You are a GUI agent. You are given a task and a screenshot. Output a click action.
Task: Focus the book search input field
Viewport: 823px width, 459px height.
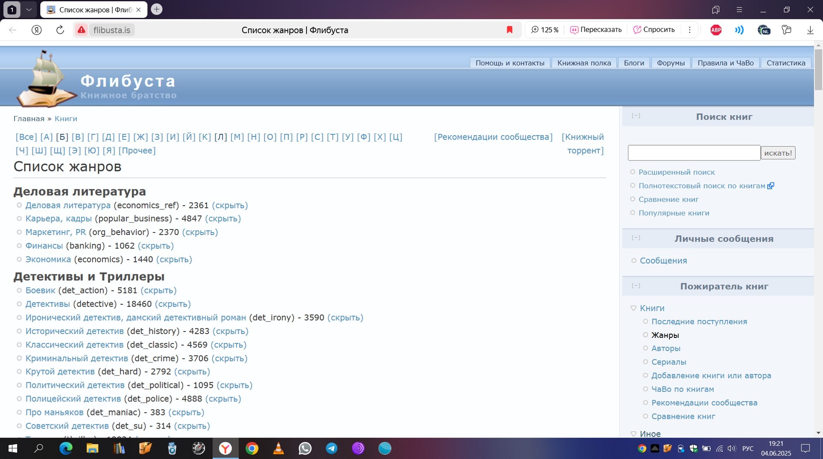tap(694, 153)
